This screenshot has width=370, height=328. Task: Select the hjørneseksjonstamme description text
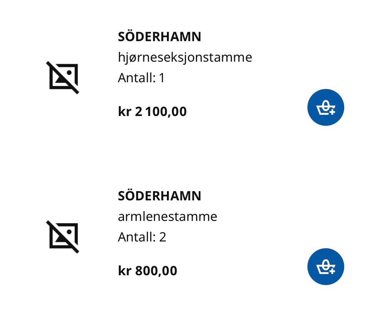185,57
